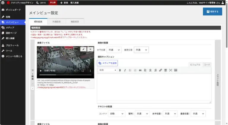The width and height of the screenshot is (228, 125).
Task: Insert link with chain icon
Action: (x=160, y=70)
